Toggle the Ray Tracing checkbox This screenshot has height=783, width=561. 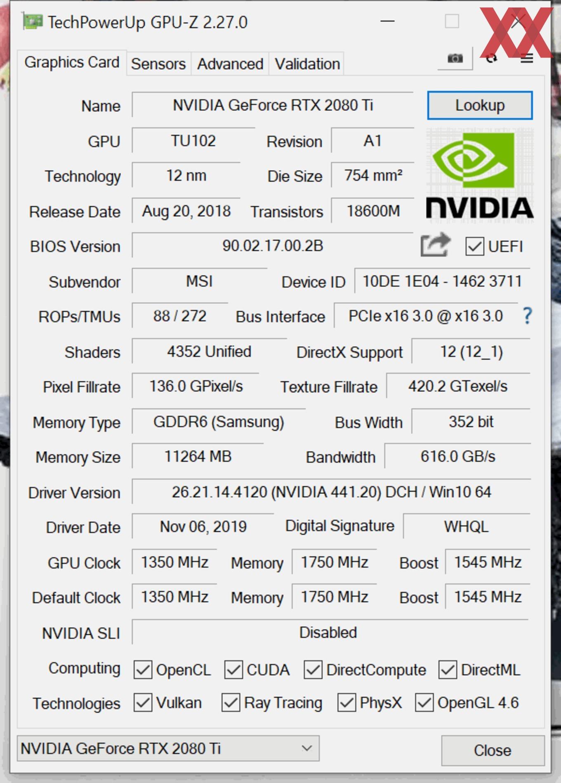coord(231,703)
